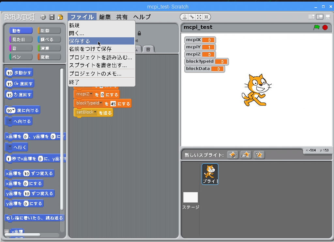
Task: Toggle the x座標 reporter checkbox
Action: [x=7, y=231]
